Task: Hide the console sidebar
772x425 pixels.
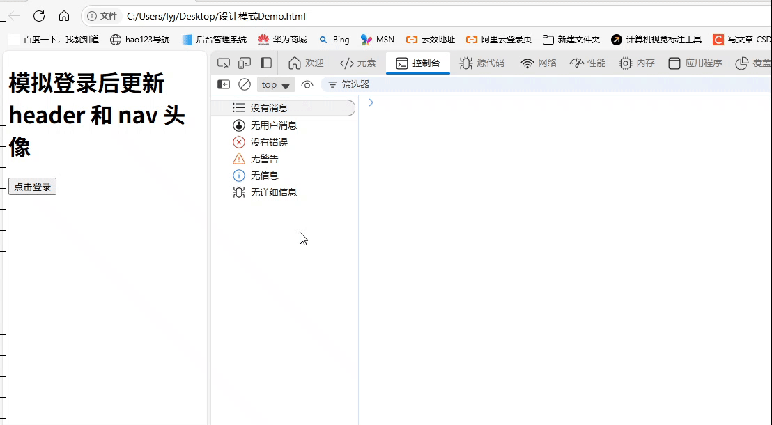Action: click(224, 84)
